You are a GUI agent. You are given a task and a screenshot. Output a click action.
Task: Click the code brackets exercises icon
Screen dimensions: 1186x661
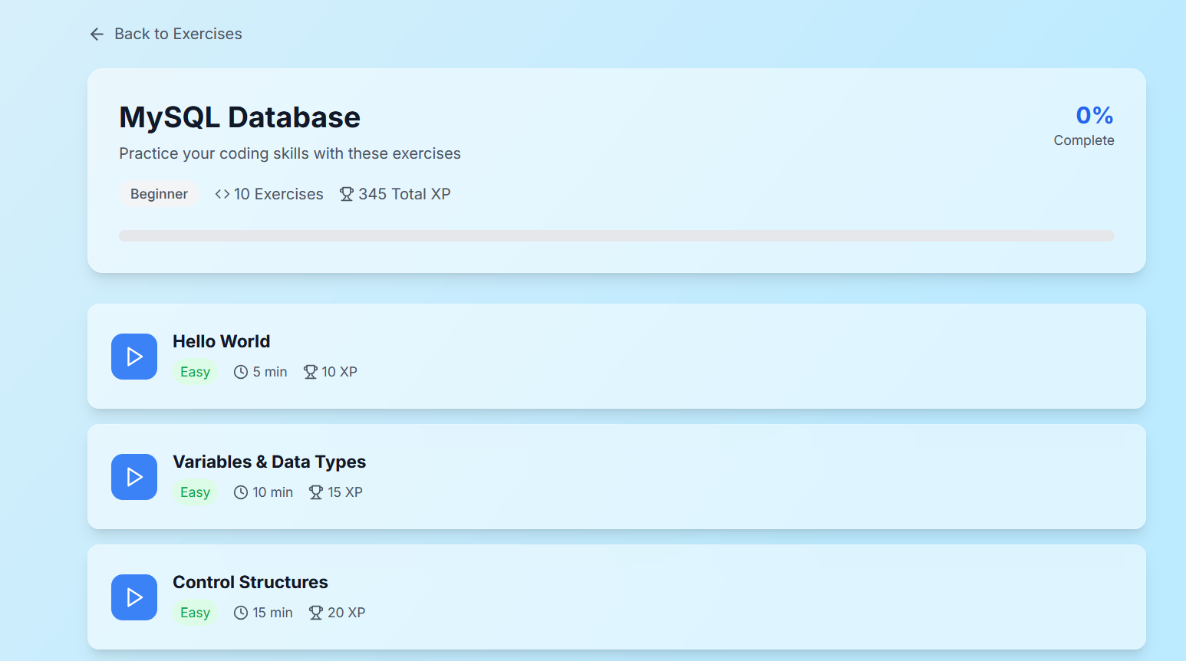pos(222,194)
